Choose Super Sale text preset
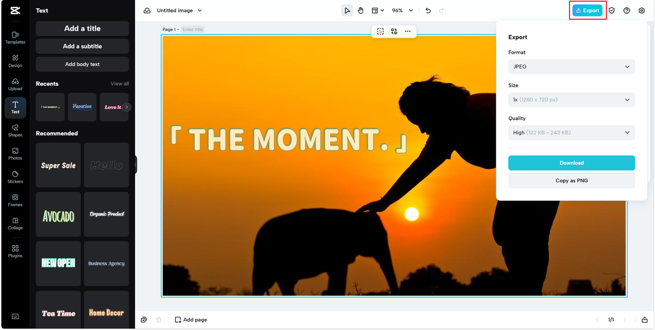This screenshot has height=330, width=655. tap(58, 165)
